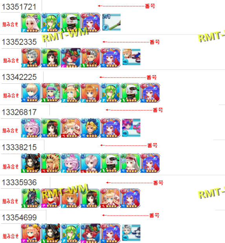The height and width of the screenshot is (243, 225).
Task: Select the dark armored wolf character in 13335936 row
Action: [x=31, y=198]
